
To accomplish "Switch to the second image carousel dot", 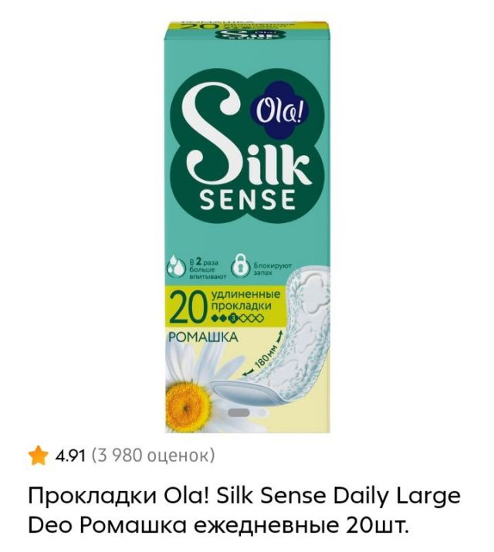I will 262,412.
